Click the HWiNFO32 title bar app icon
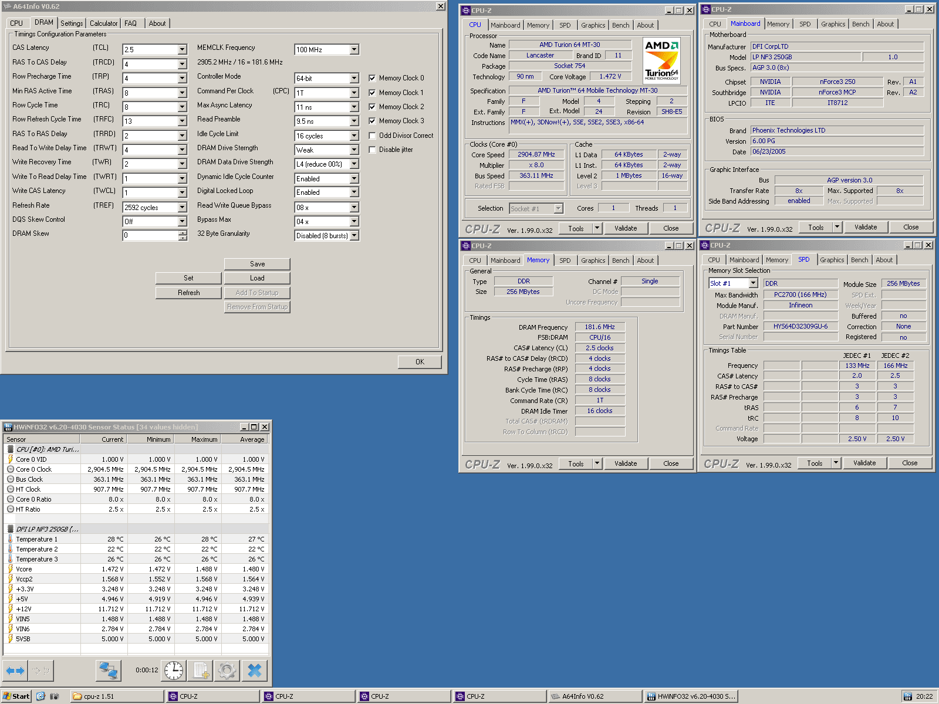This screenshot has width=939, height=704. coord(8,427)
